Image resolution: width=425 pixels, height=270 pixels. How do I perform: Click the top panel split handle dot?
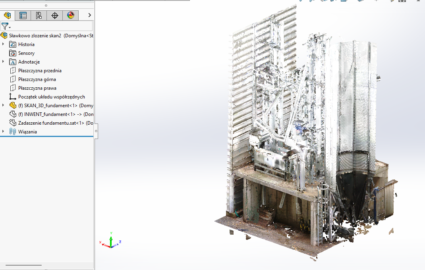pos(46,6)
